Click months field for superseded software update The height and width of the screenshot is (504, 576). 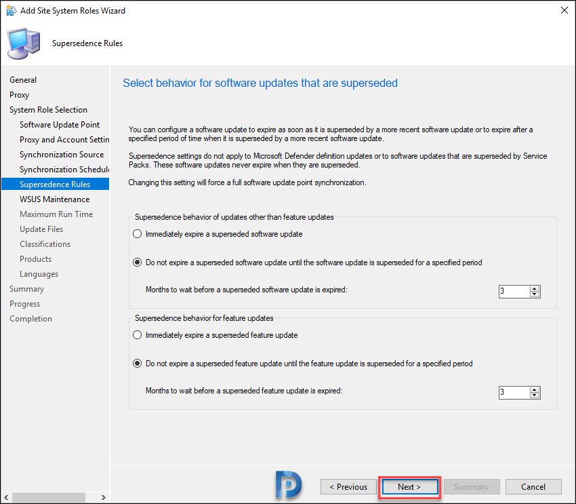click(x=514, y=292)
